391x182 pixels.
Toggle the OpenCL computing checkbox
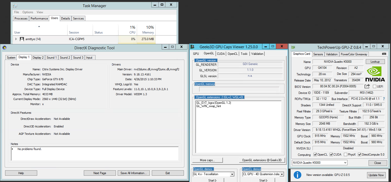pyautogui.click(x=315, y=154)
